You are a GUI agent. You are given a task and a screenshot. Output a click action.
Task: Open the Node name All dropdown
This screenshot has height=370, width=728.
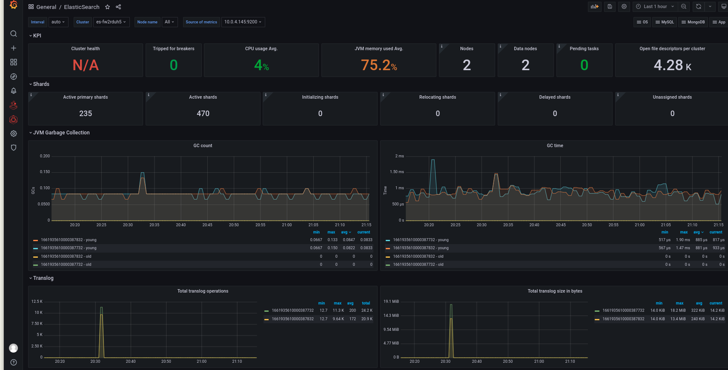tap(169, 22)
